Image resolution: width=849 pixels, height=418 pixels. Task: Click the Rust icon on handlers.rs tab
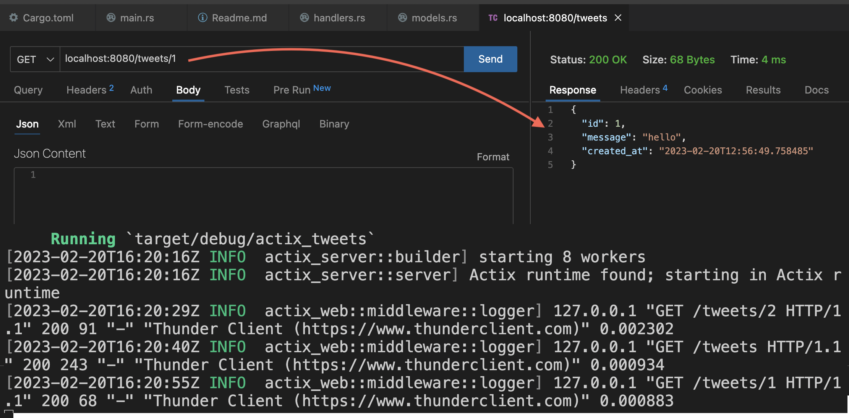click(304, 18)
